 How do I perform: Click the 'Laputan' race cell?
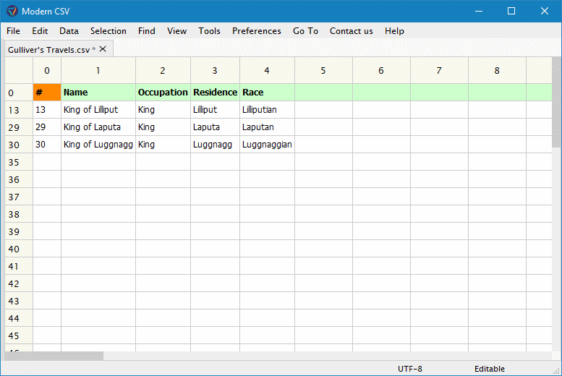(267, 127)
